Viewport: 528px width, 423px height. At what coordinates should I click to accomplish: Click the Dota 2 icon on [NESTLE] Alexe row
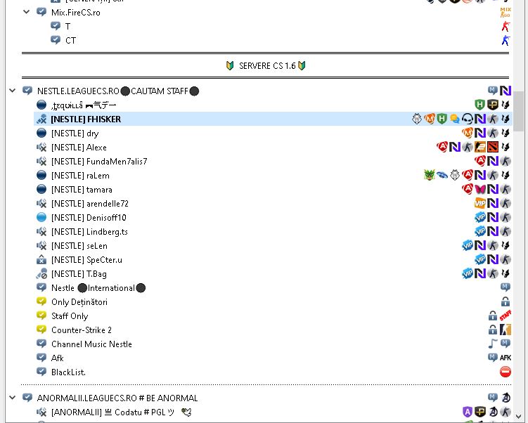click(x=493, y=147)
